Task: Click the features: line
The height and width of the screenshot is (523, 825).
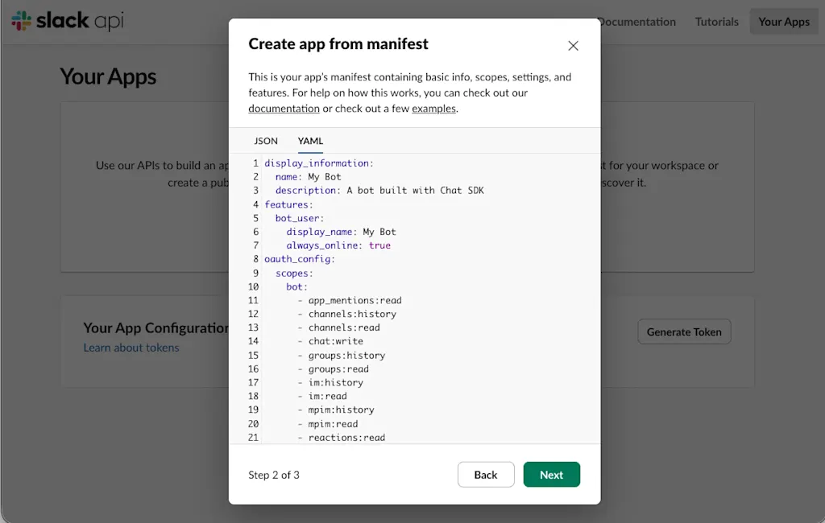Action: (288, 204)
